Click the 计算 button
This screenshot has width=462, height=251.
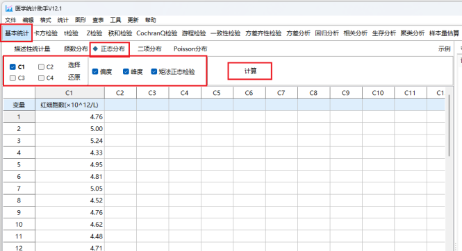click(x=250, y=71)
